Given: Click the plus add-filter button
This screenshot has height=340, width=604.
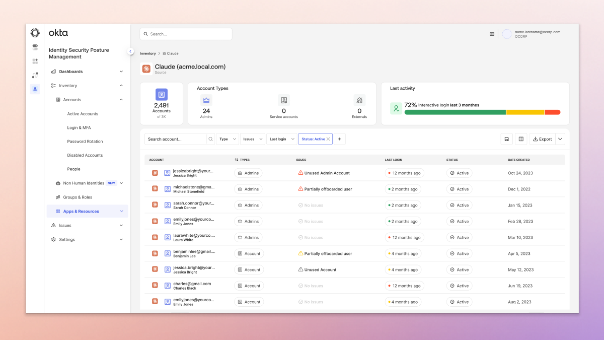Looking at the screenshot, I should click(340, 139).
